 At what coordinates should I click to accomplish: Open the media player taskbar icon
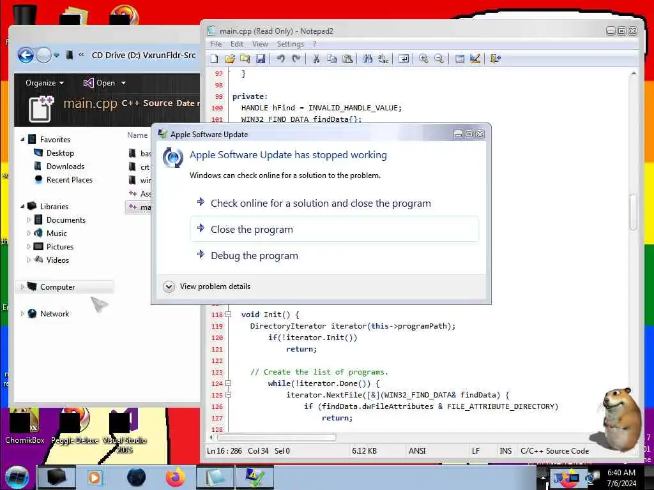pos(95,477)
